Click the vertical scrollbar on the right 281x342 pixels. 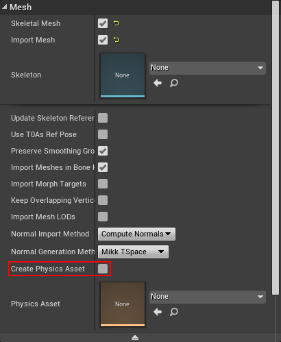276,147
